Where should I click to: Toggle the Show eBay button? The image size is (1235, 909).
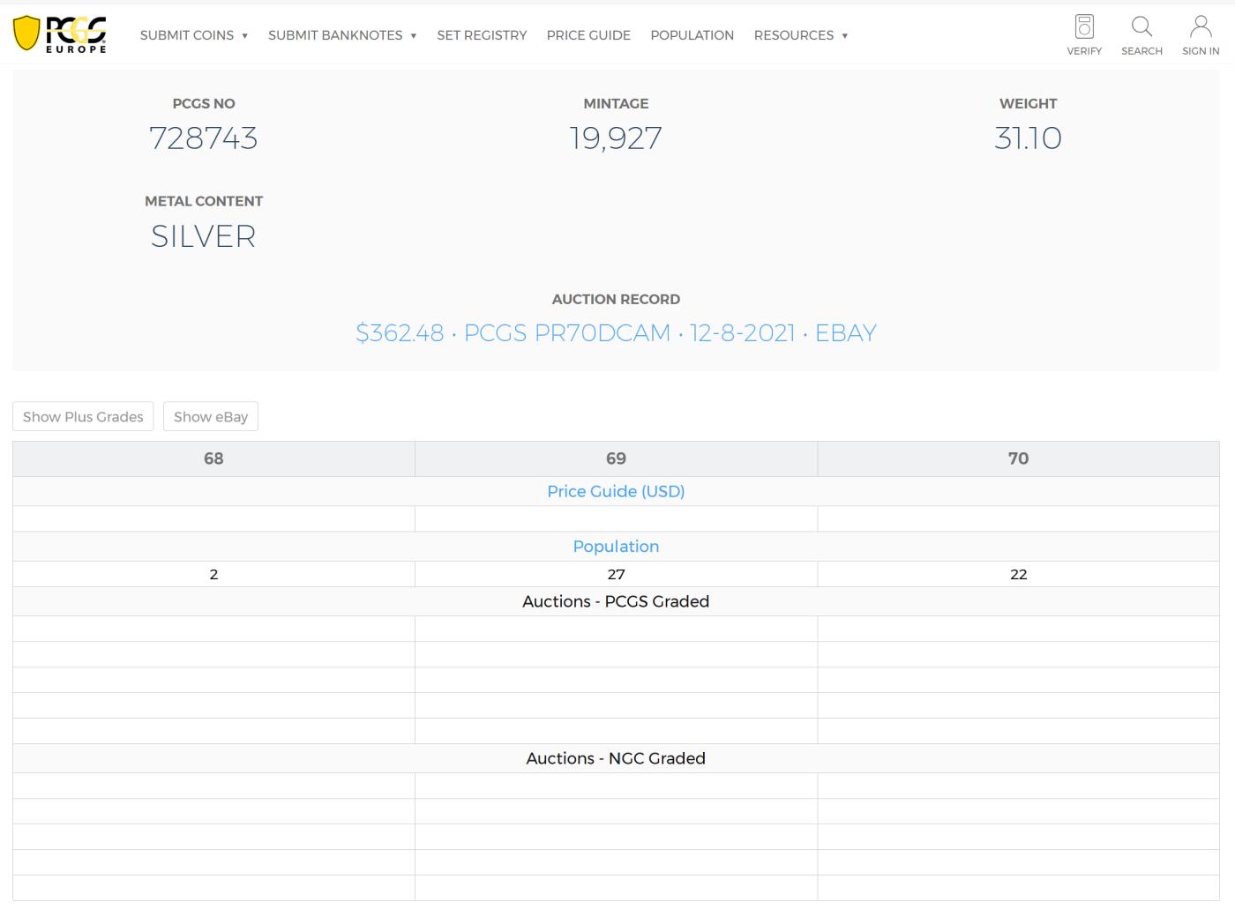211,417
